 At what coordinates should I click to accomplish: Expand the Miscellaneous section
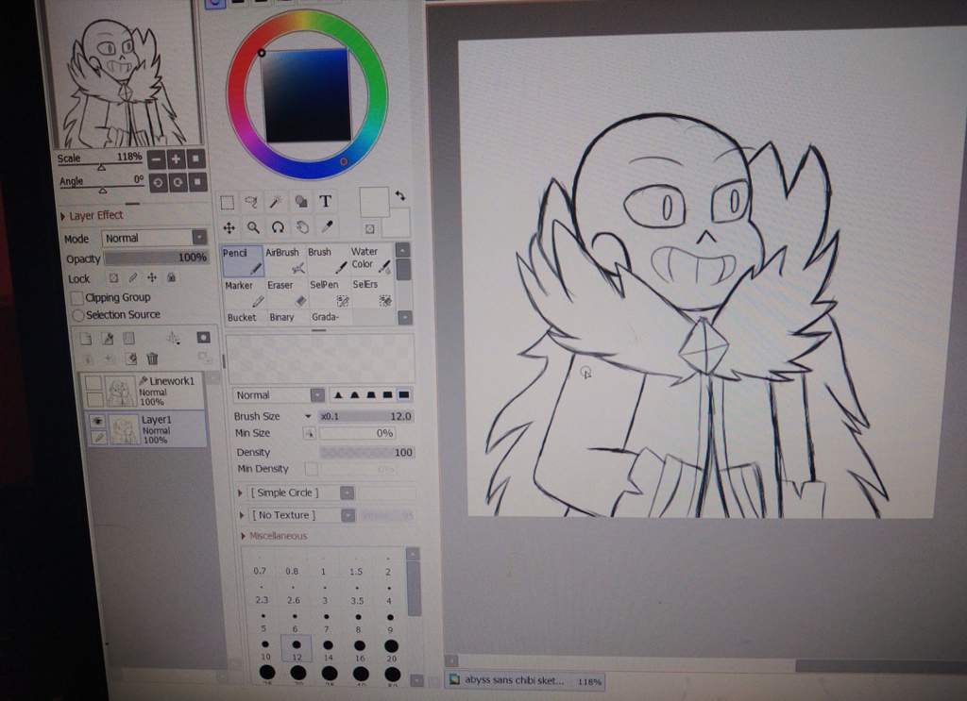[243, 537]
